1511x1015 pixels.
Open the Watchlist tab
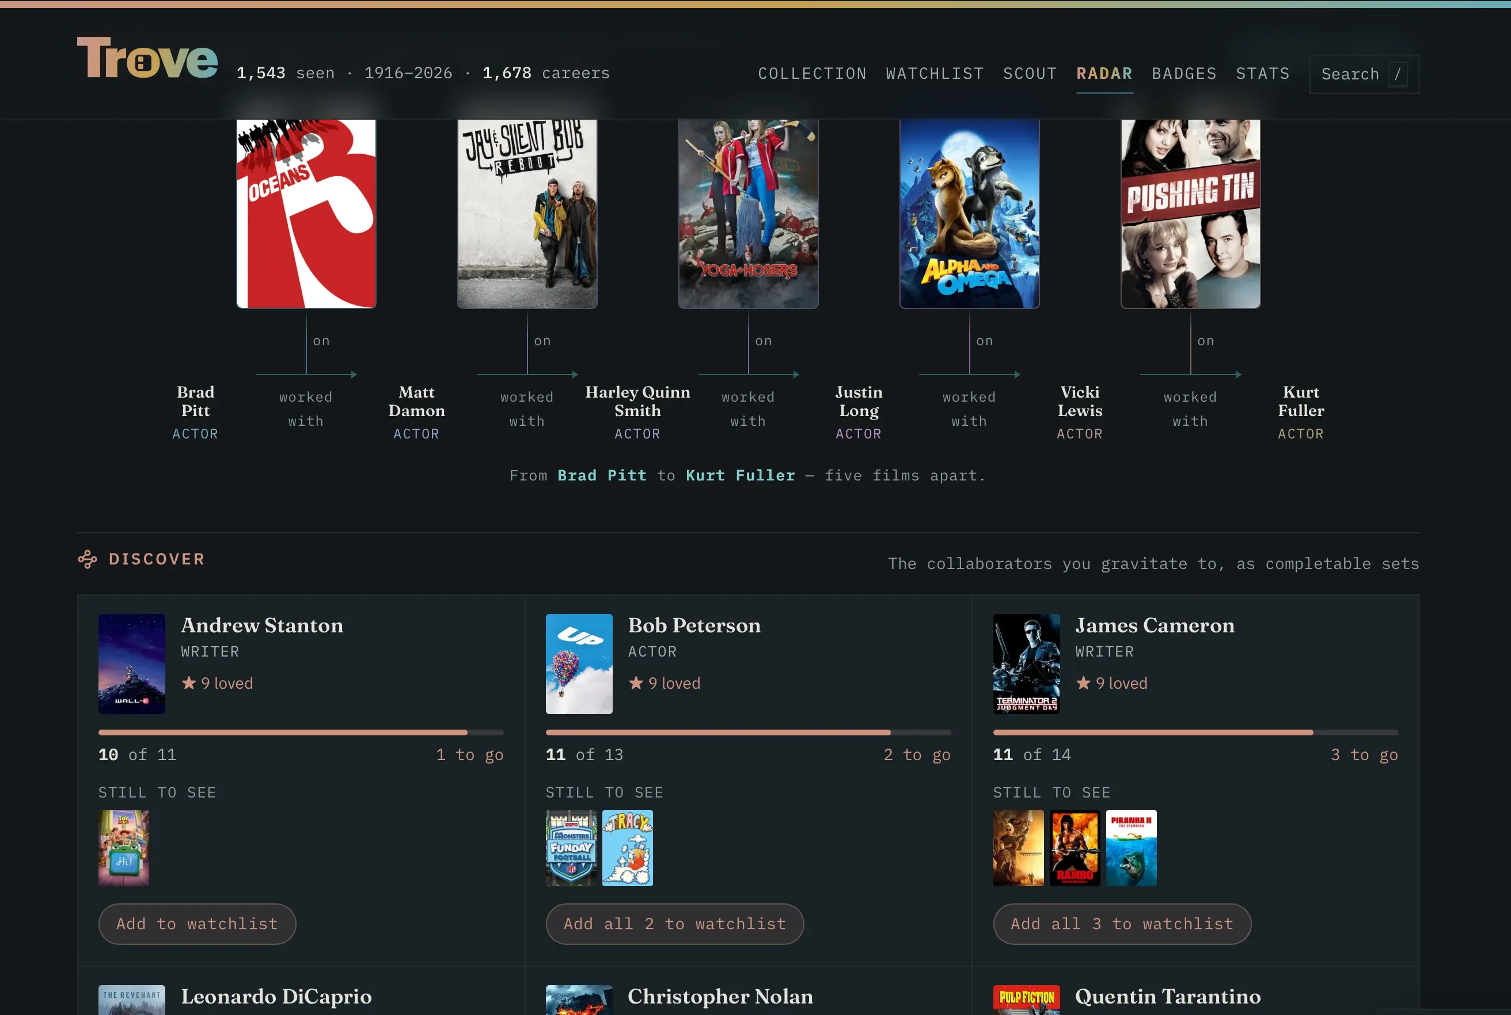point(935,74)
